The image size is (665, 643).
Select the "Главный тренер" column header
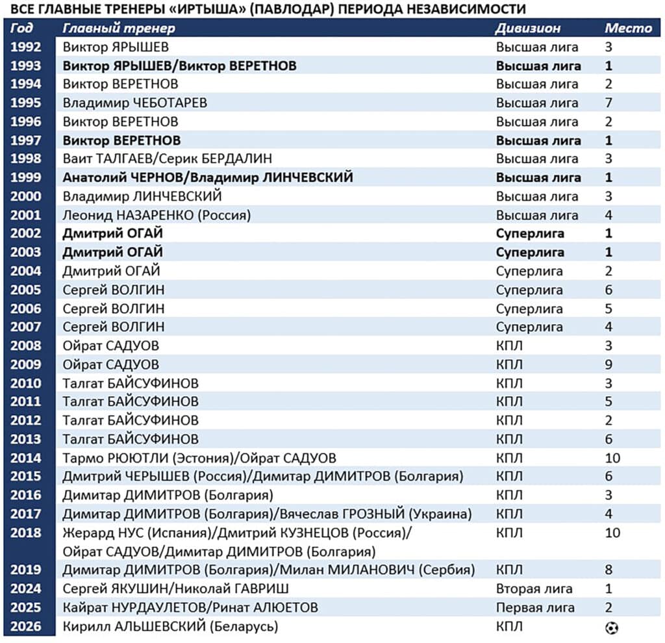[118, 28]
